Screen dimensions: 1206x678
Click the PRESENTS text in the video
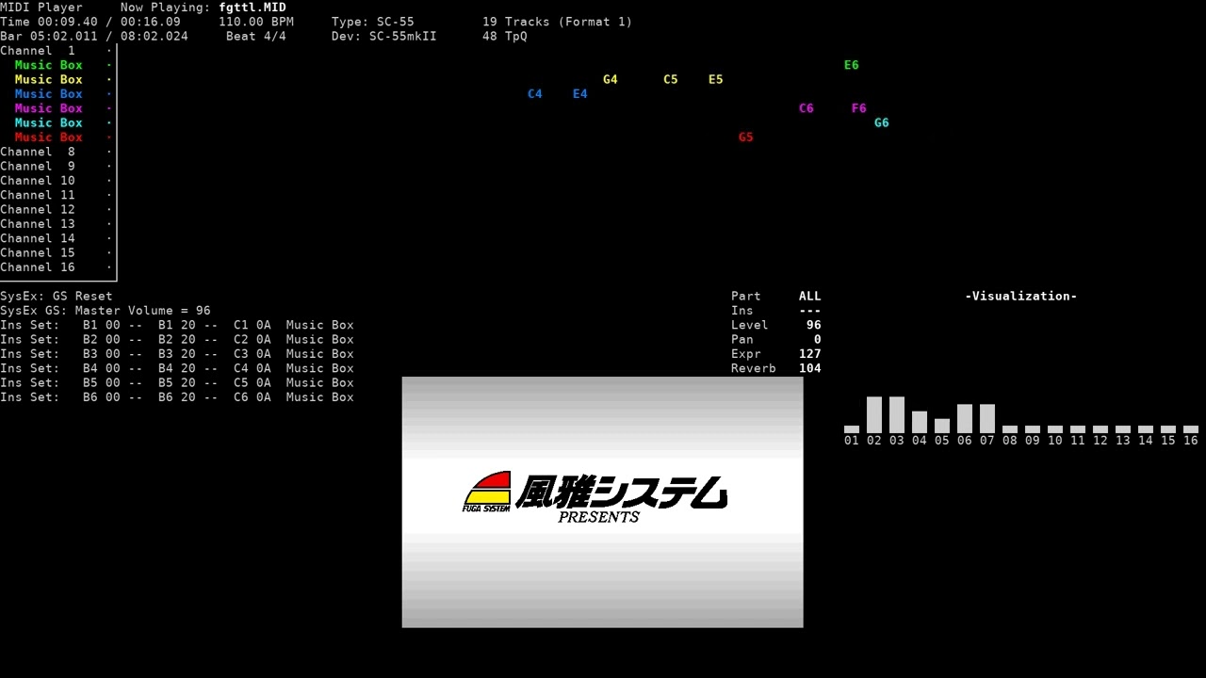(598, 517)
